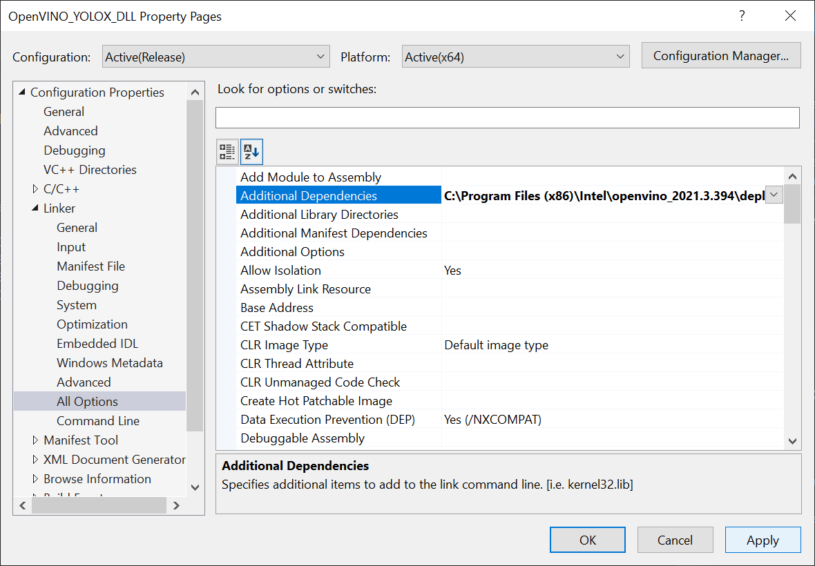Select General under Linker
815x566 pixels.
click(x=77, y=228)
